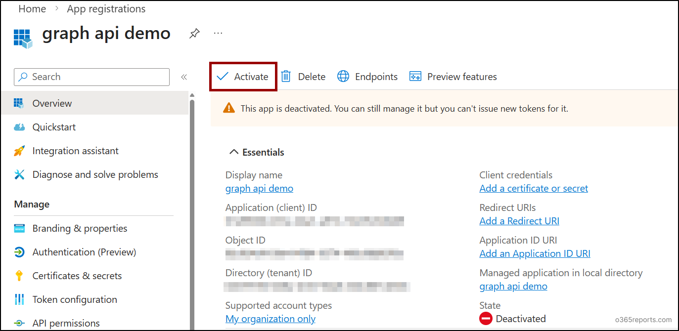Click the graph api demo app registration icon
Image resolution: width=679 pixels, height=331 pixels.
[x=23, y=39]
